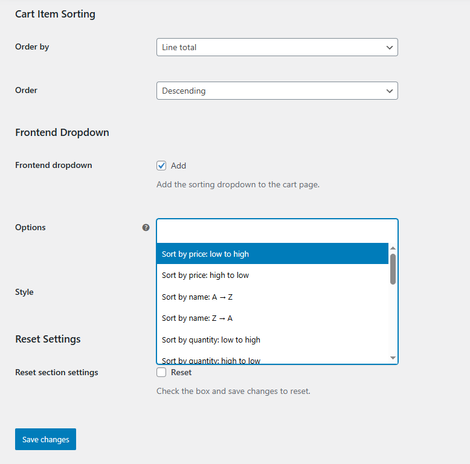Click the options list scroll up arrow
The width and height of the screenshot is (470, 464).
pyautogui.click(x=393, y=248)
